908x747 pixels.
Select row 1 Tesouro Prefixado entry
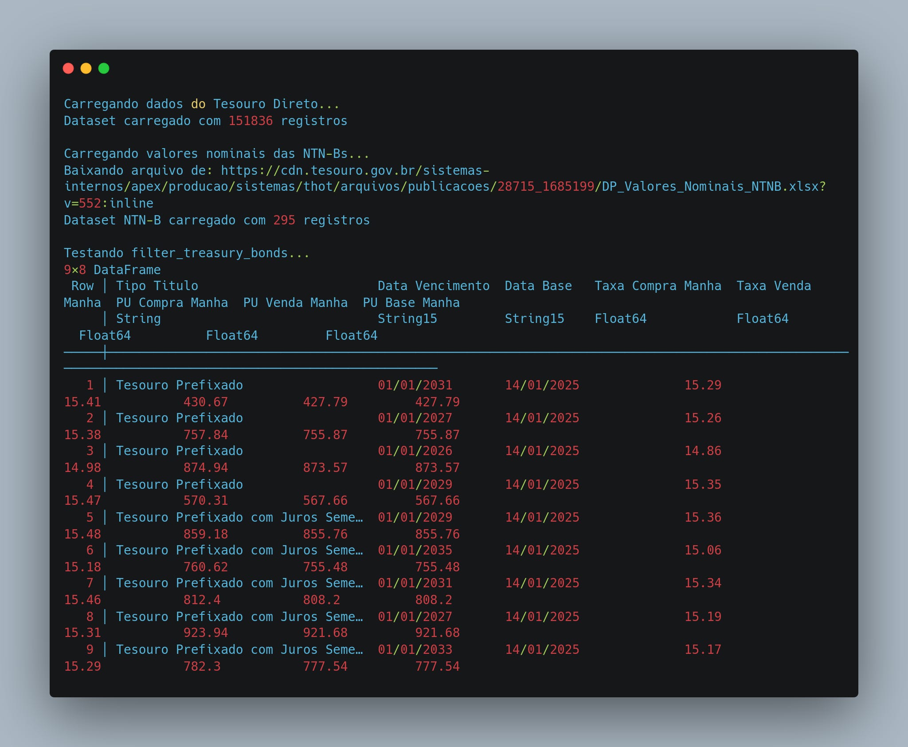(179, 385)
